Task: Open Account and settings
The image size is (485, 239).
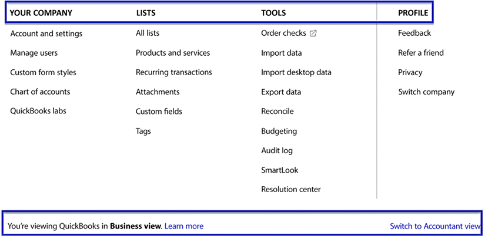Action: (x=46, y=33)
